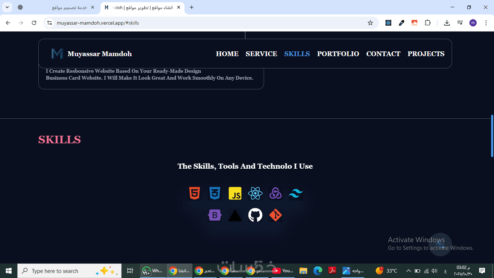Open the taskbar clock showing 03:02
The height and width of the screenshot is (278, 494).
[x=463, y=271]
